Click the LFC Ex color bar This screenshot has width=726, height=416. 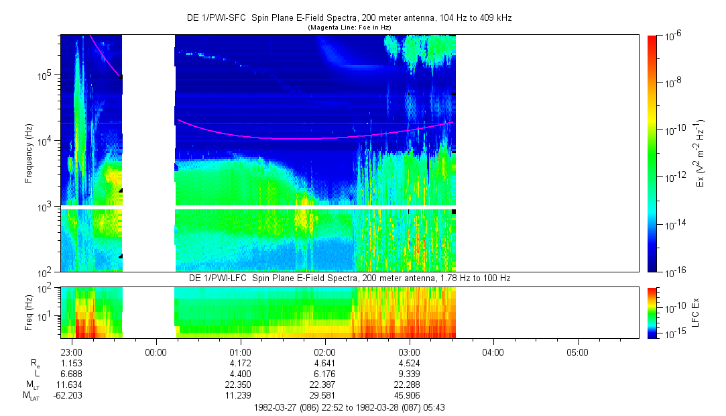[652, 312]
